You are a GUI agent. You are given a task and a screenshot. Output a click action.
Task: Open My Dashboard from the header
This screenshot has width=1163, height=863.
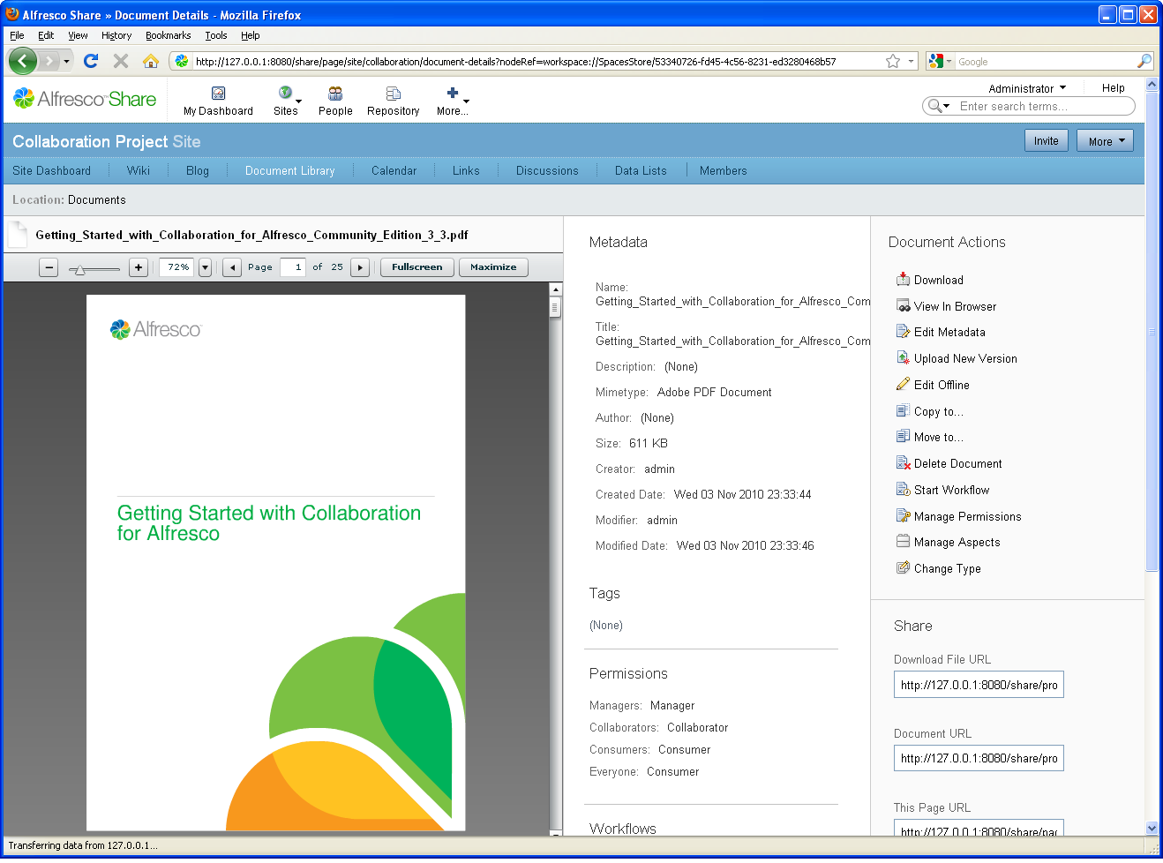tap(218, 101)
